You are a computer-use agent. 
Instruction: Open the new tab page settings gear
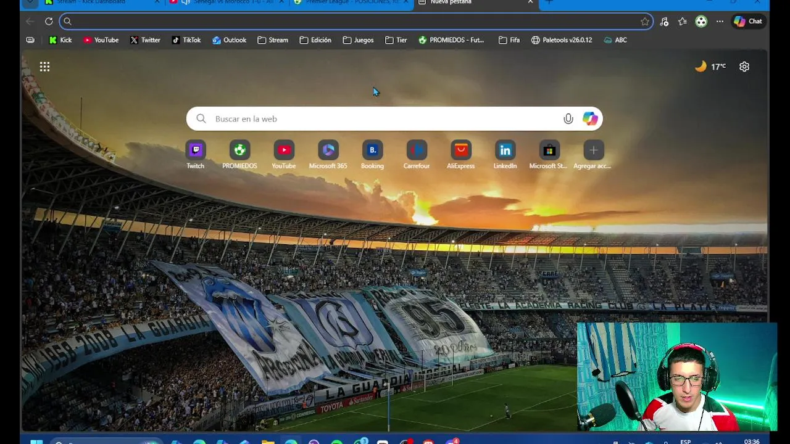coord(744,67)
